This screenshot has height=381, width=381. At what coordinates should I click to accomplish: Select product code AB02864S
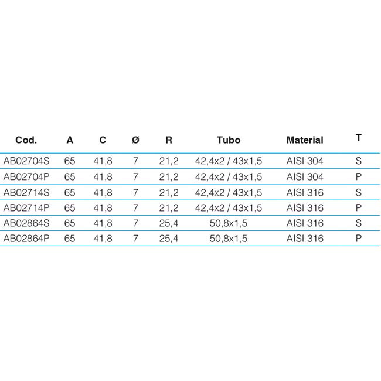point(26,223)
